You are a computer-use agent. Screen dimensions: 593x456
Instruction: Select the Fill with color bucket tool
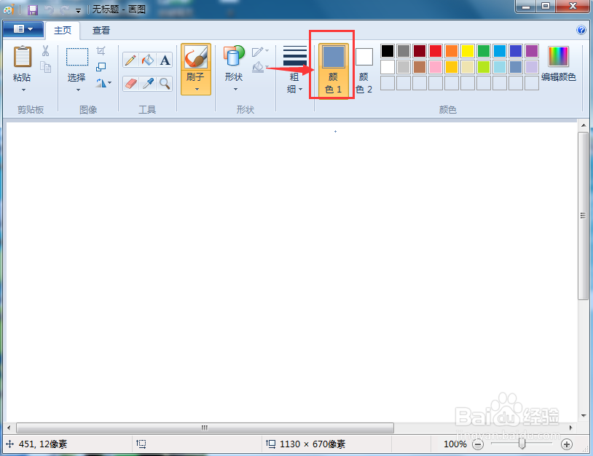(x=148, y=60)
